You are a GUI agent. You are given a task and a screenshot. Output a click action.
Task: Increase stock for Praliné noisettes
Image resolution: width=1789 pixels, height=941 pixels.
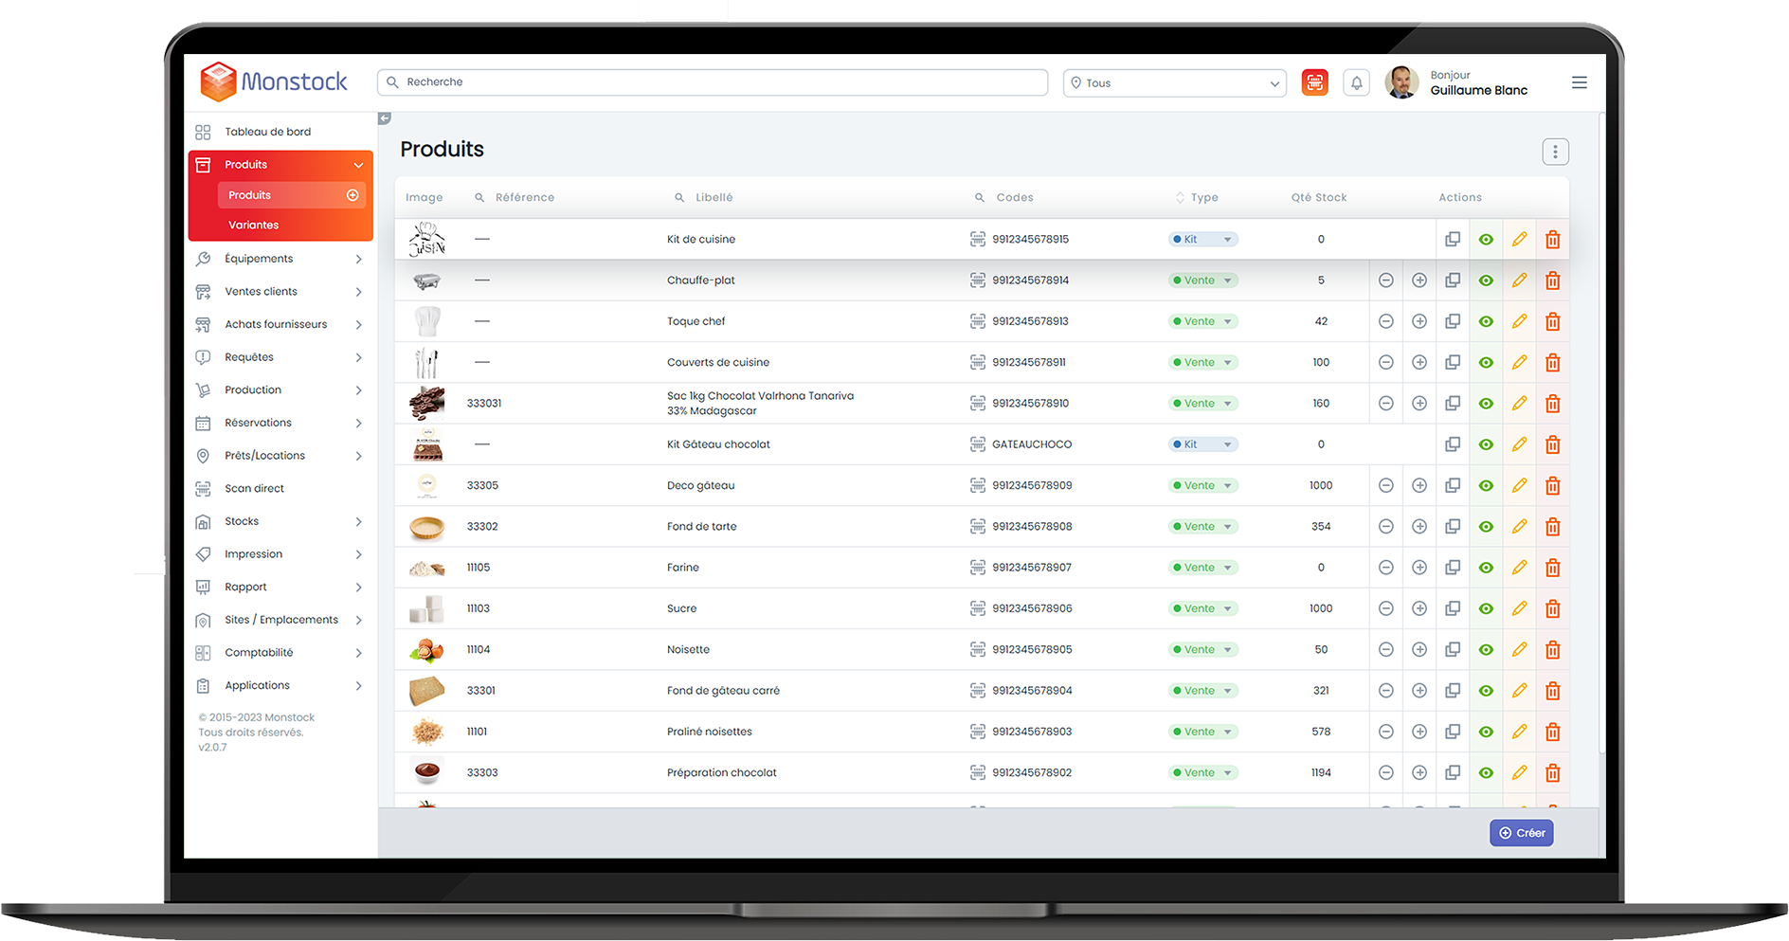coord(1419,732)
